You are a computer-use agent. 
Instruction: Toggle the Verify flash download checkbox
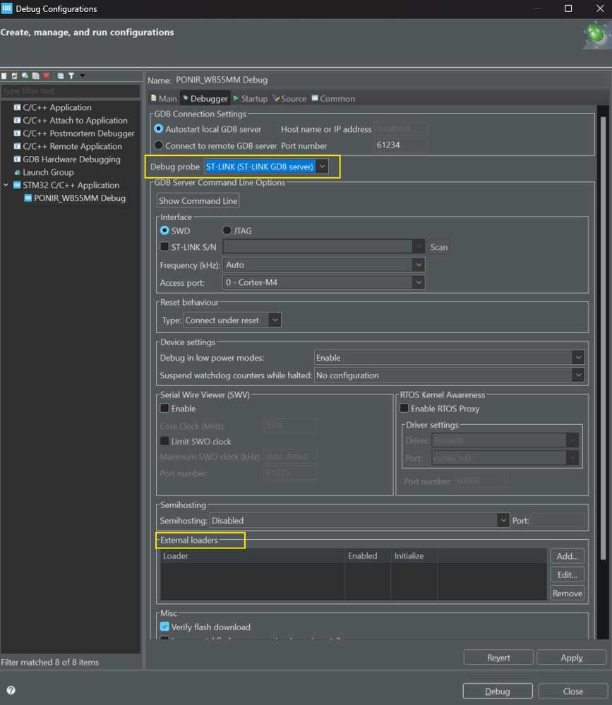pos(164,627)
